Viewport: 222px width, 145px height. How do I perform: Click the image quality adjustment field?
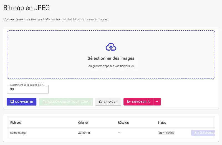[27, 89]
